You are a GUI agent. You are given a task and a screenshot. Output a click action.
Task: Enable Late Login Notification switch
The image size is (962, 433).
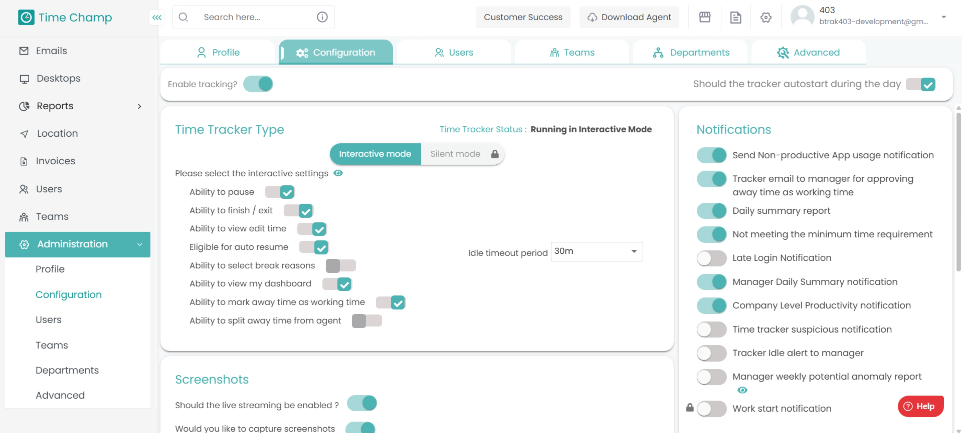click(x=712, y=258)
